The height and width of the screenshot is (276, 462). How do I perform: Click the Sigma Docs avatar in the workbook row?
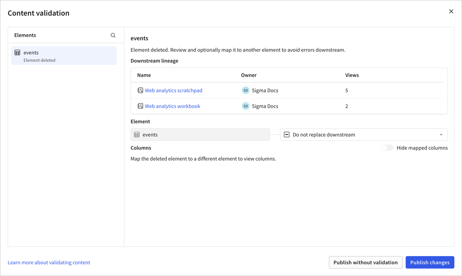[245, 106]
